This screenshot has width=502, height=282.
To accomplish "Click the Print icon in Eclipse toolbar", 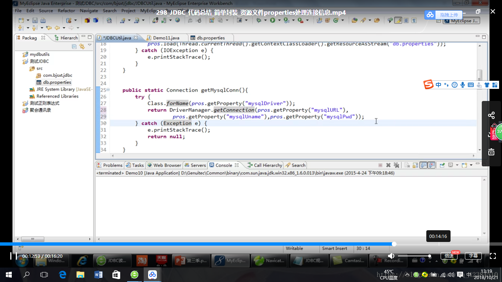I will (43, 21).
